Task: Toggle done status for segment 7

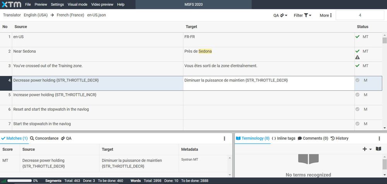Action: pyautogui.click(x=357, y=124)
